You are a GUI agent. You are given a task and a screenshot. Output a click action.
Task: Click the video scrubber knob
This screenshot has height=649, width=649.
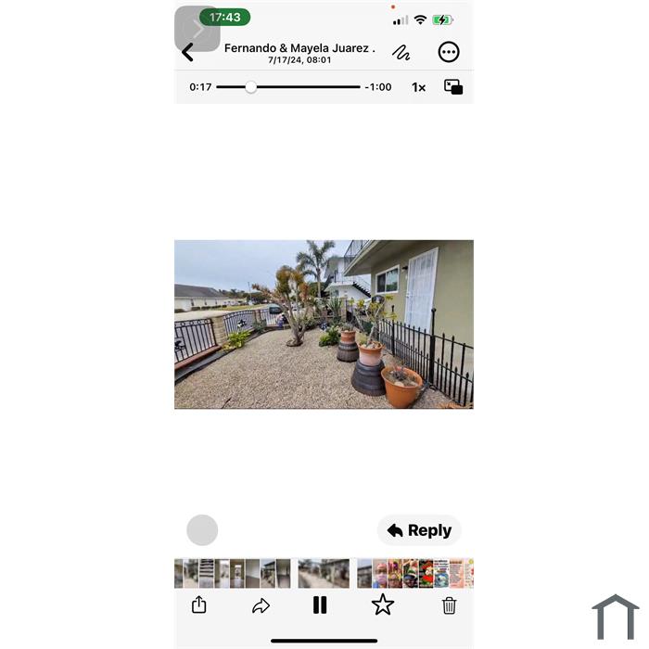pyautogui.click(x=251, y=87)
